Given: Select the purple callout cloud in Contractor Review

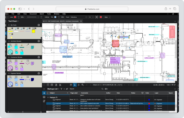Looking at the screenshot, I should [x=10, y=62].
